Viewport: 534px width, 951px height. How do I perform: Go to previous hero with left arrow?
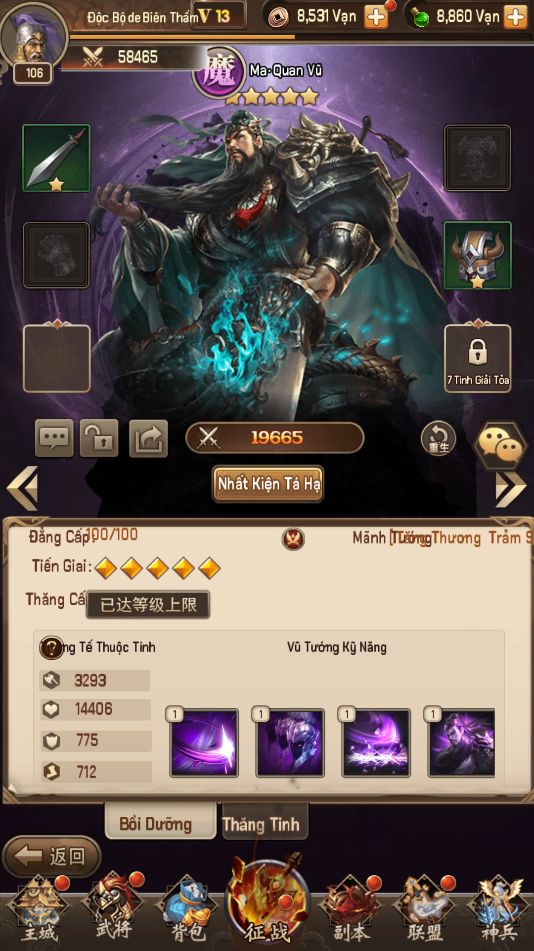(x=23, y=488)
